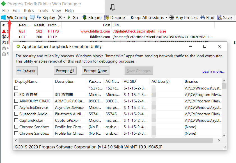Click the horizontal scrollbar thumb

116,140
